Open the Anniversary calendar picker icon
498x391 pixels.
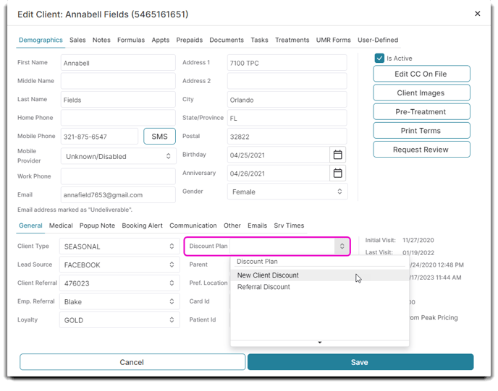337,173
